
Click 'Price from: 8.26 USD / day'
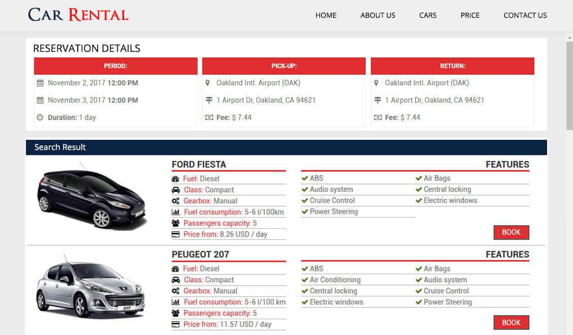point(225,234)
